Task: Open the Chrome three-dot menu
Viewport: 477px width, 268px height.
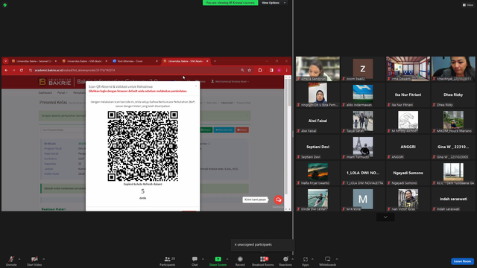Action: coord(286,70)
